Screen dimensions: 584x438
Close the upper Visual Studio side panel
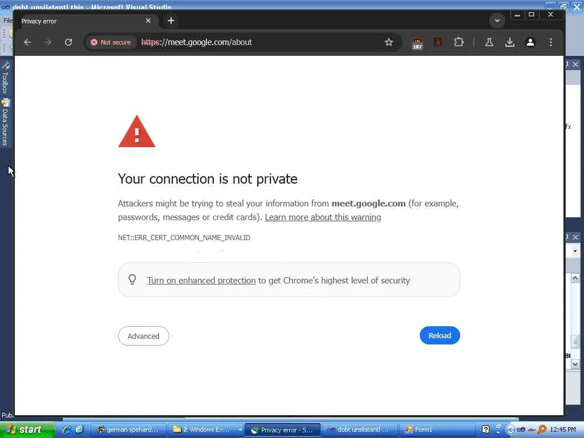pyautogui.click(x=575, y=64)
